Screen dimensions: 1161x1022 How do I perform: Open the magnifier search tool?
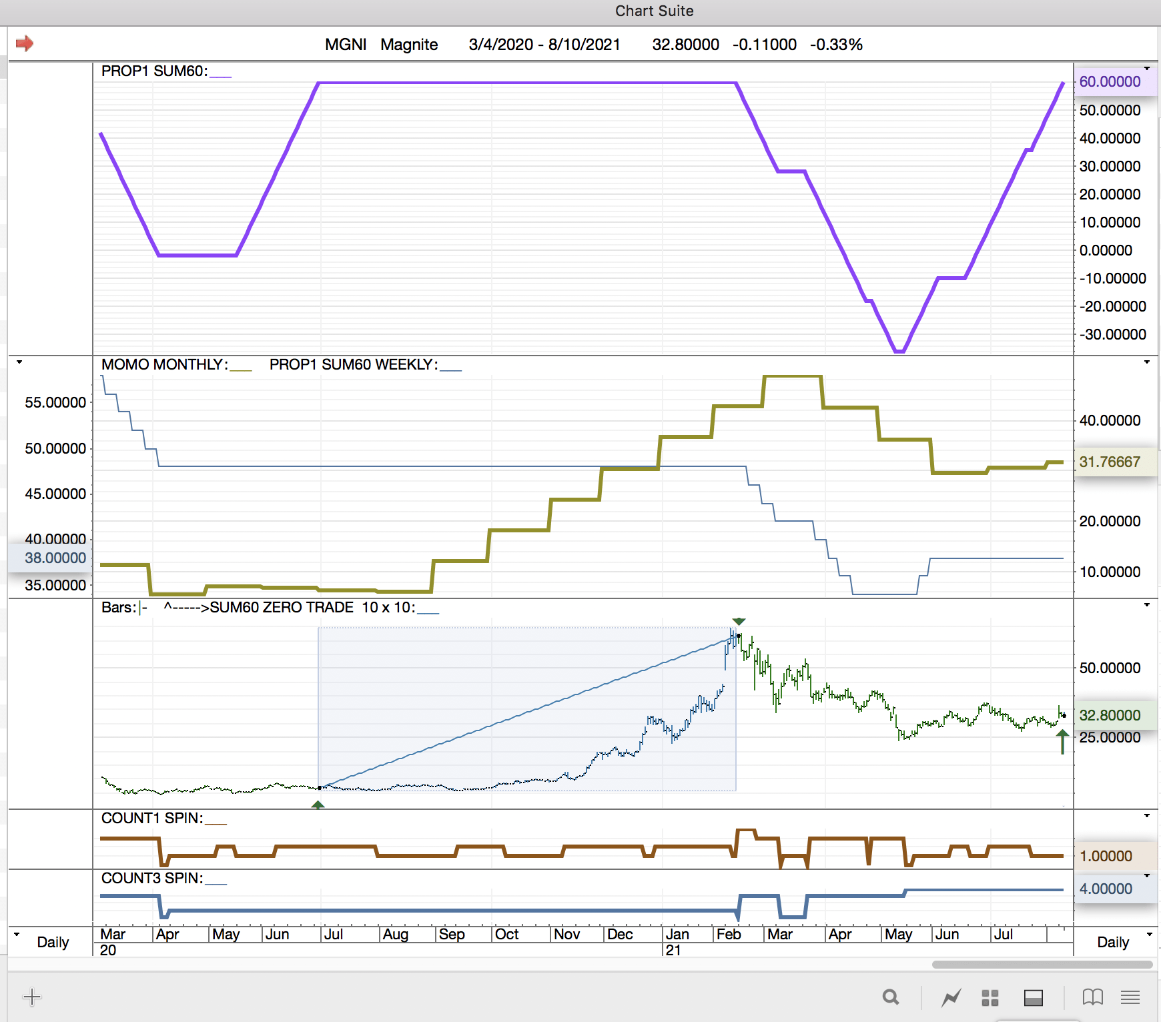890,997
